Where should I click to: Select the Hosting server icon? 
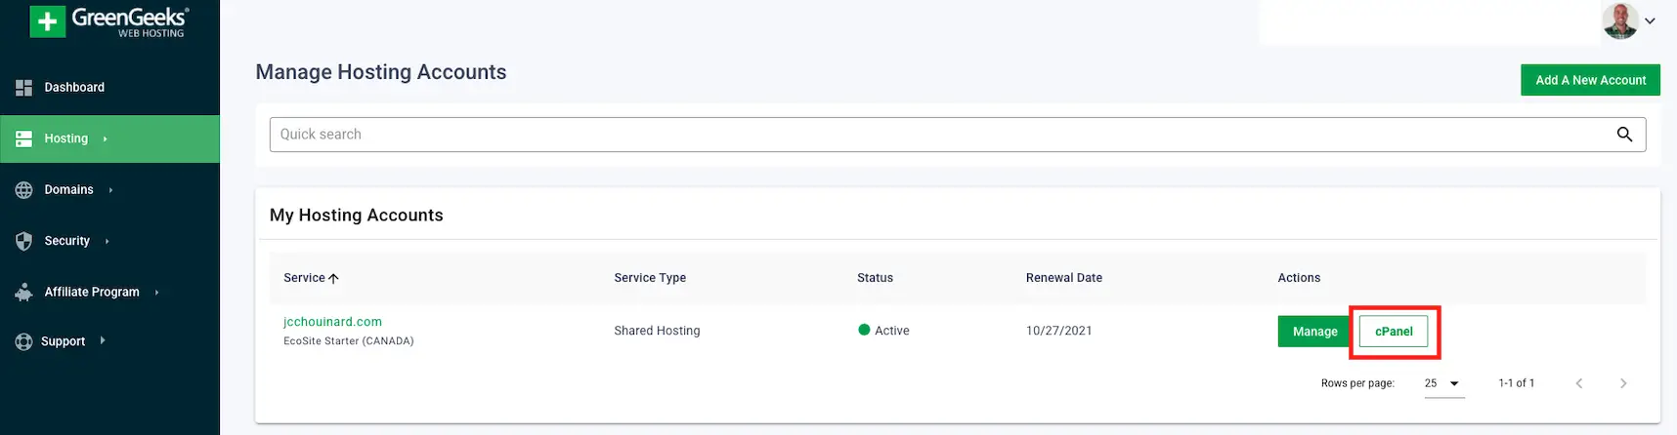click(x=24, y=138)
